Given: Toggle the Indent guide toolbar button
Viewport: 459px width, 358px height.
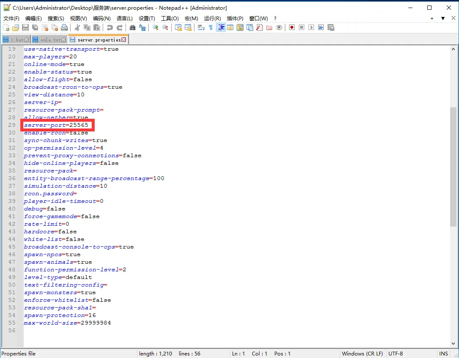Looking at the screenshot, I should pyautogui.click(x=221, y=27).
